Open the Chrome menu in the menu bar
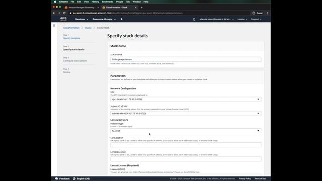The width and height of the screenshot is (322, 181). point(63,2)
